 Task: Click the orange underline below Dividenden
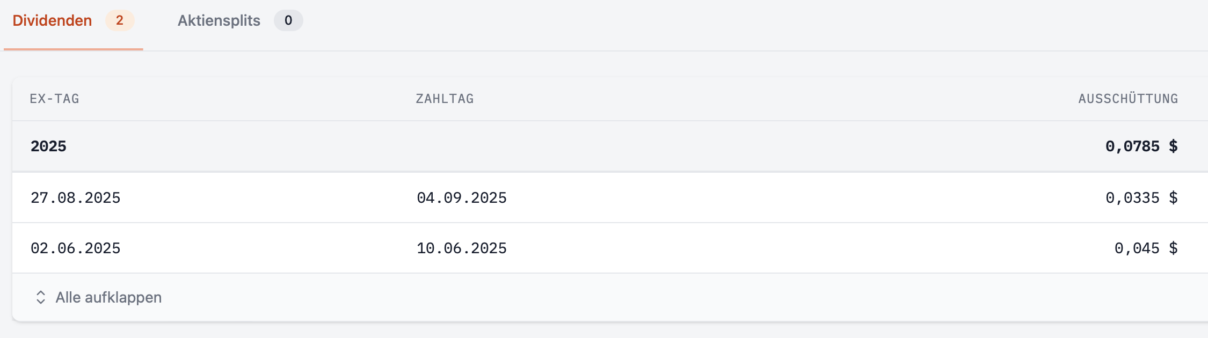pyautogui.click(x=74, y=49)
